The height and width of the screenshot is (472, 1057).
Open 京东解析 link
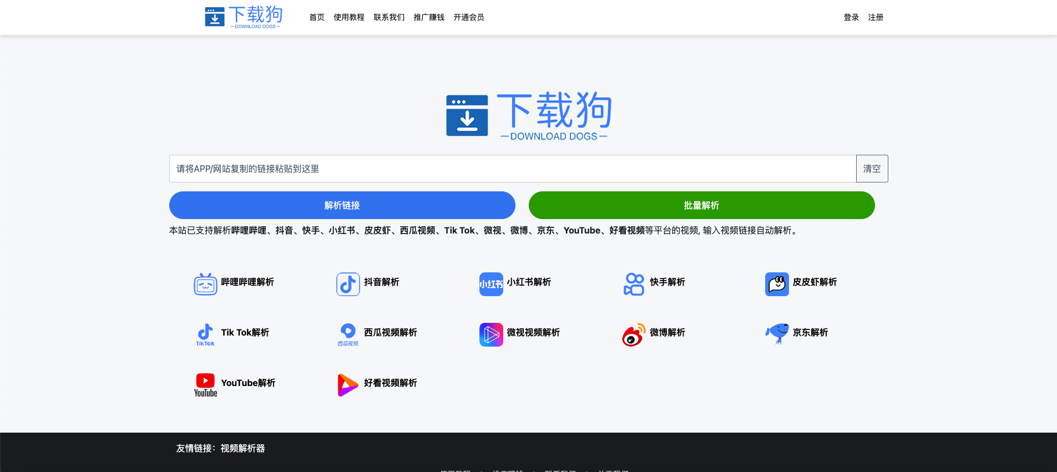(x=810, y=332)
